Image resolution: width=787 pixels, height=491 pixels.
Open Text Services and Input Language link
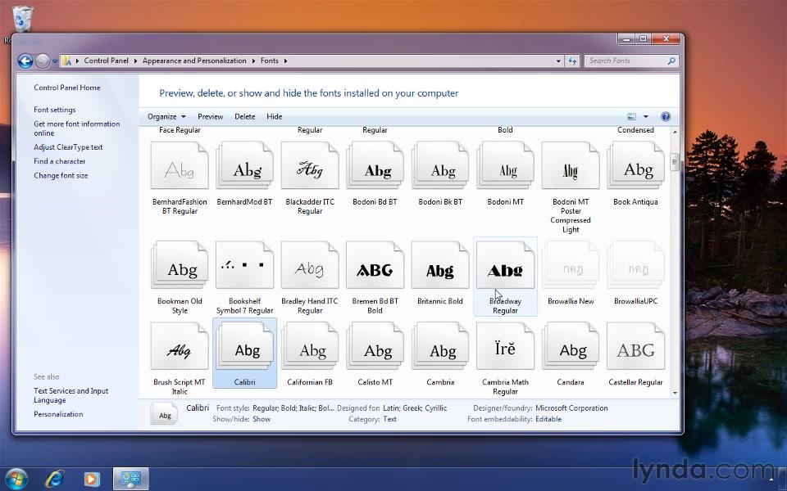pos(71,395)
